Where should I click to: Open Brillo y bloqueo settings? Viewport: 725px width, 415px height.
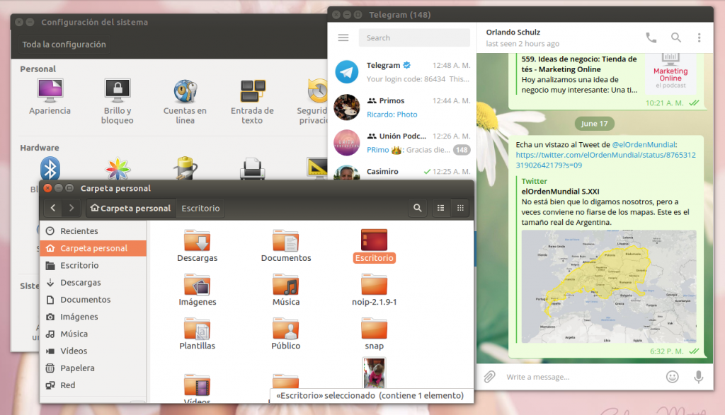[x=118, y=102]
